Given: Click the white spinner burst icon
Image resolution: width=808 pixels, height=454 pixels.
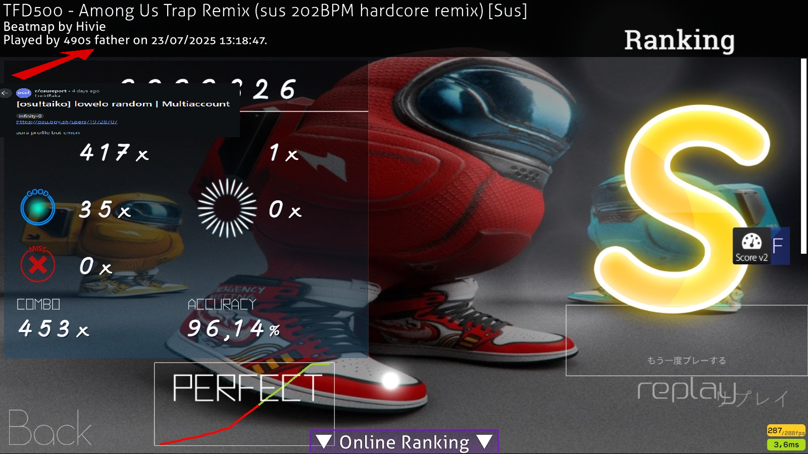Looking at the screenshot, I should point(227,207).
